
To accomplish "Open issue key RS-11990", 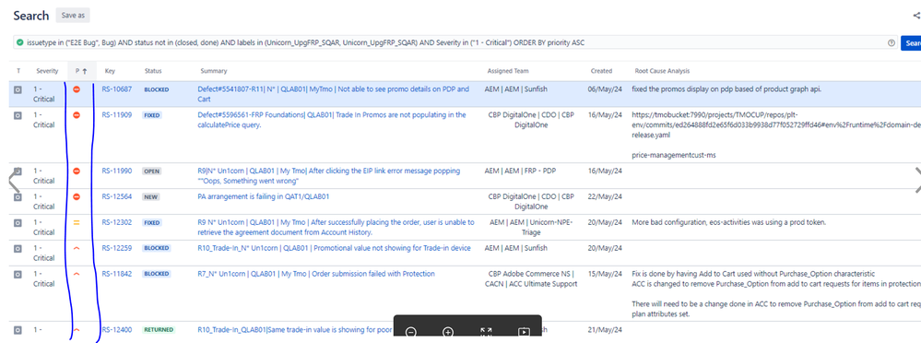I will click(x=117, y=171).
